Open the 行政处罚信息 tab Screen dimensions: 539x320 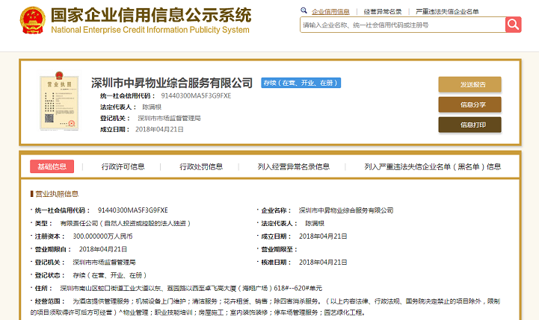[x=201, y=167]
